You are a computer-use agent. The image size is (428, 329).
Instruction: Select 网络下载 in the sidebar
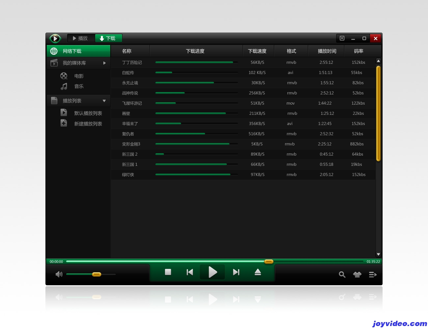pyautogui.click(x=78, y=51)
